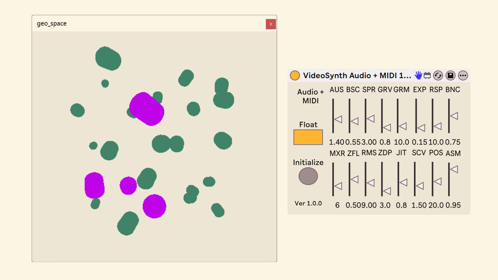Click the AUS slider handle
The width and height of the screenshot is (498, 280).
point(338,119)
